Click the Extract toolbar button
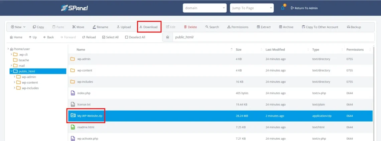 264,27
